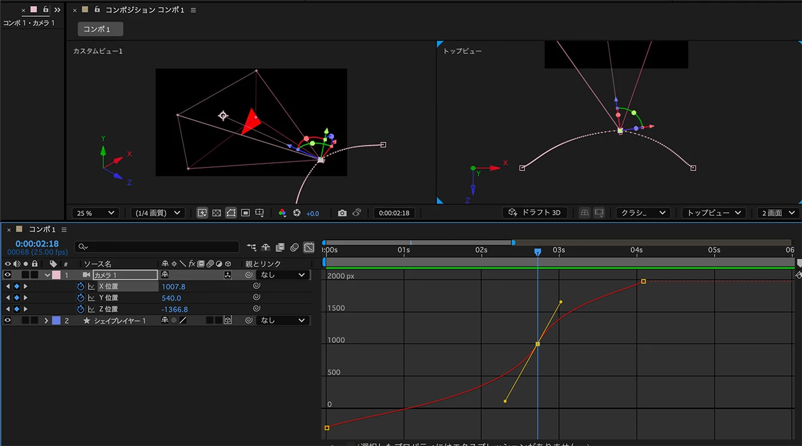
Task: Toggle keyframe diamond for Z 位置
Action: 17,309
